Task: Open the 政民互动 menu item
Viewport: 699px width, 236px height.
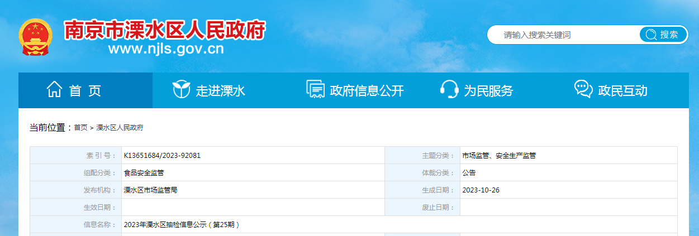Action: pos(622,91)
